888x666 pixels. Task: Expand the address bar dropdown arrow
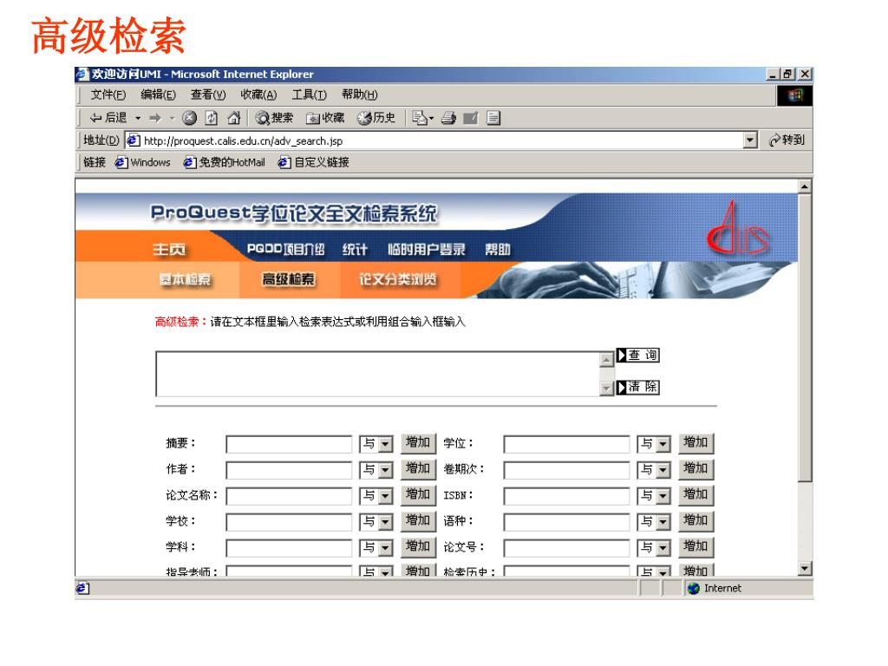point(750,140)
